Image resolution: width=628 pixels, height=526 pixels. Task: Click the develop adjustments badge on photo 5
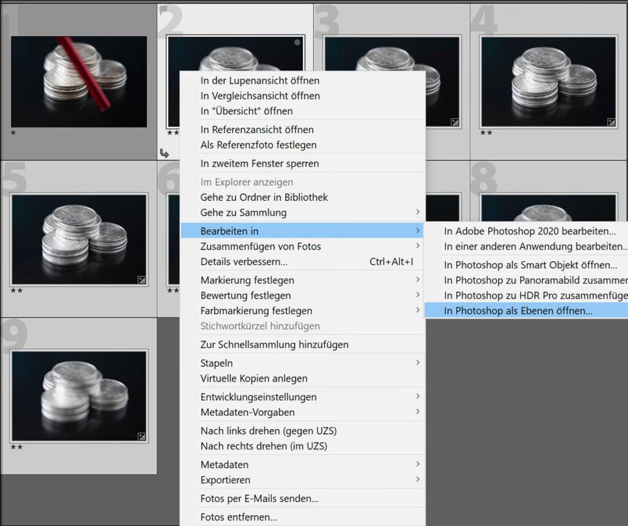coord(142,280)
